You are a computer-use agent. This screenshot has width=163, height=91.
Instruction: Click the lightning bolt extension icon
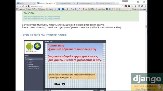[135, 6]
